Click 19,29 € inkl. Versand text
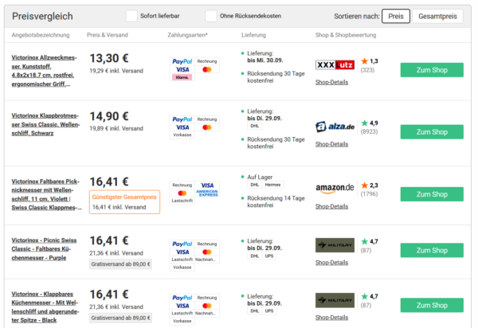This screenshot has width=478, height=328. [116, 71]
